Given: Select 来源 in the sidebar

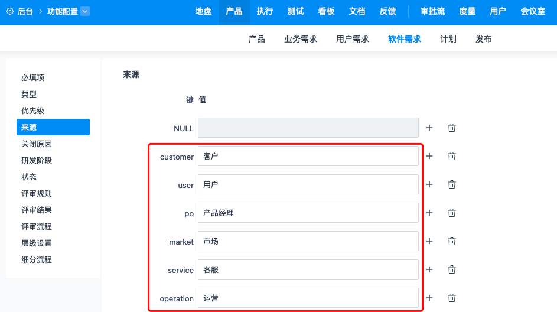Looking at the screenshot, I should pyautogui.click(x=53, y=127).
